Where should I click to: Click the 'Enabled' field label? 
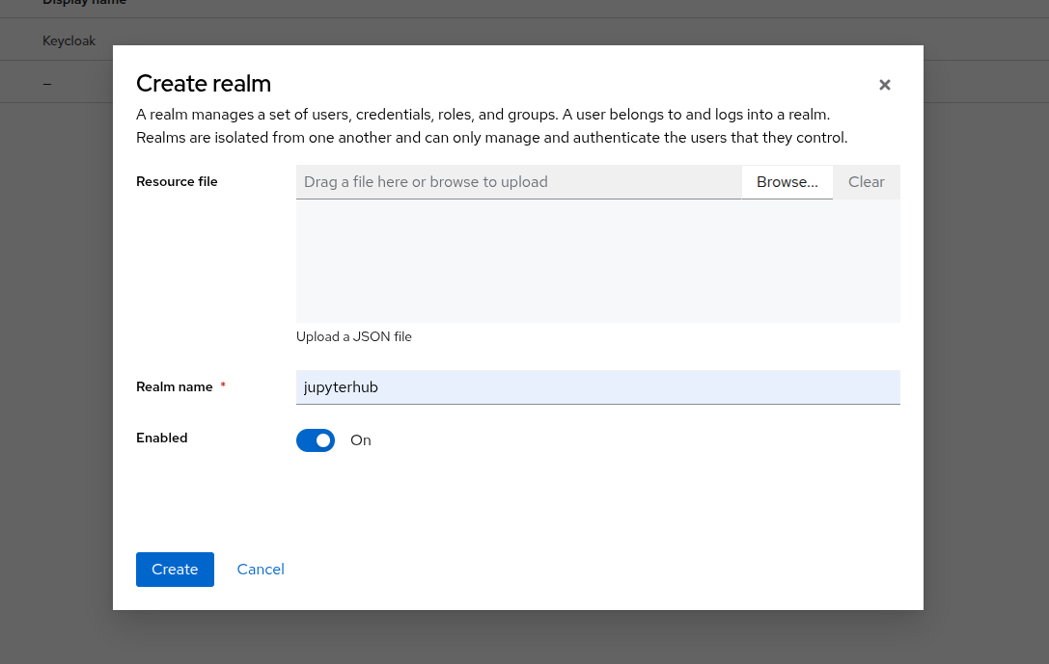coord(162,438)
